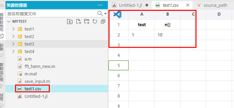Expand the test2 folder chevron

point(14,36)
